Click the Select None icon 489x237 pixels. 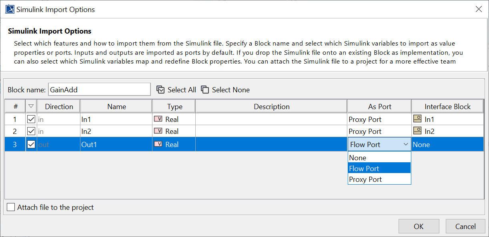(205, 90)
